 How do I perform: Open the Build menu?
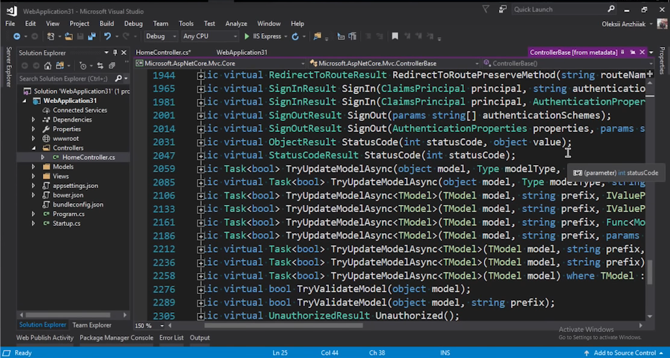tap(107, 24)
